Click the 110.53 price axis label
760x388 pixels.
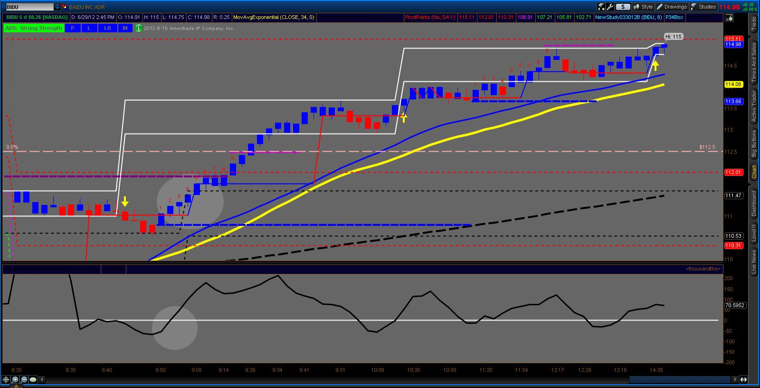[x=733, y=236]
